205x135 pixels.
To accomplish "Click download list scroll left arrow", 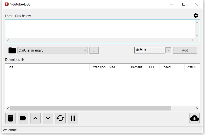I will [x=8, y=108].
